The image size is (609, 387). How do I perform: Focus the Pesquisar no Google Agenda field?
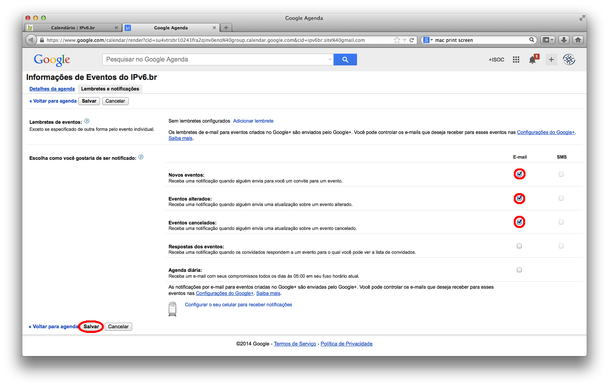click(x=217, y=60)
